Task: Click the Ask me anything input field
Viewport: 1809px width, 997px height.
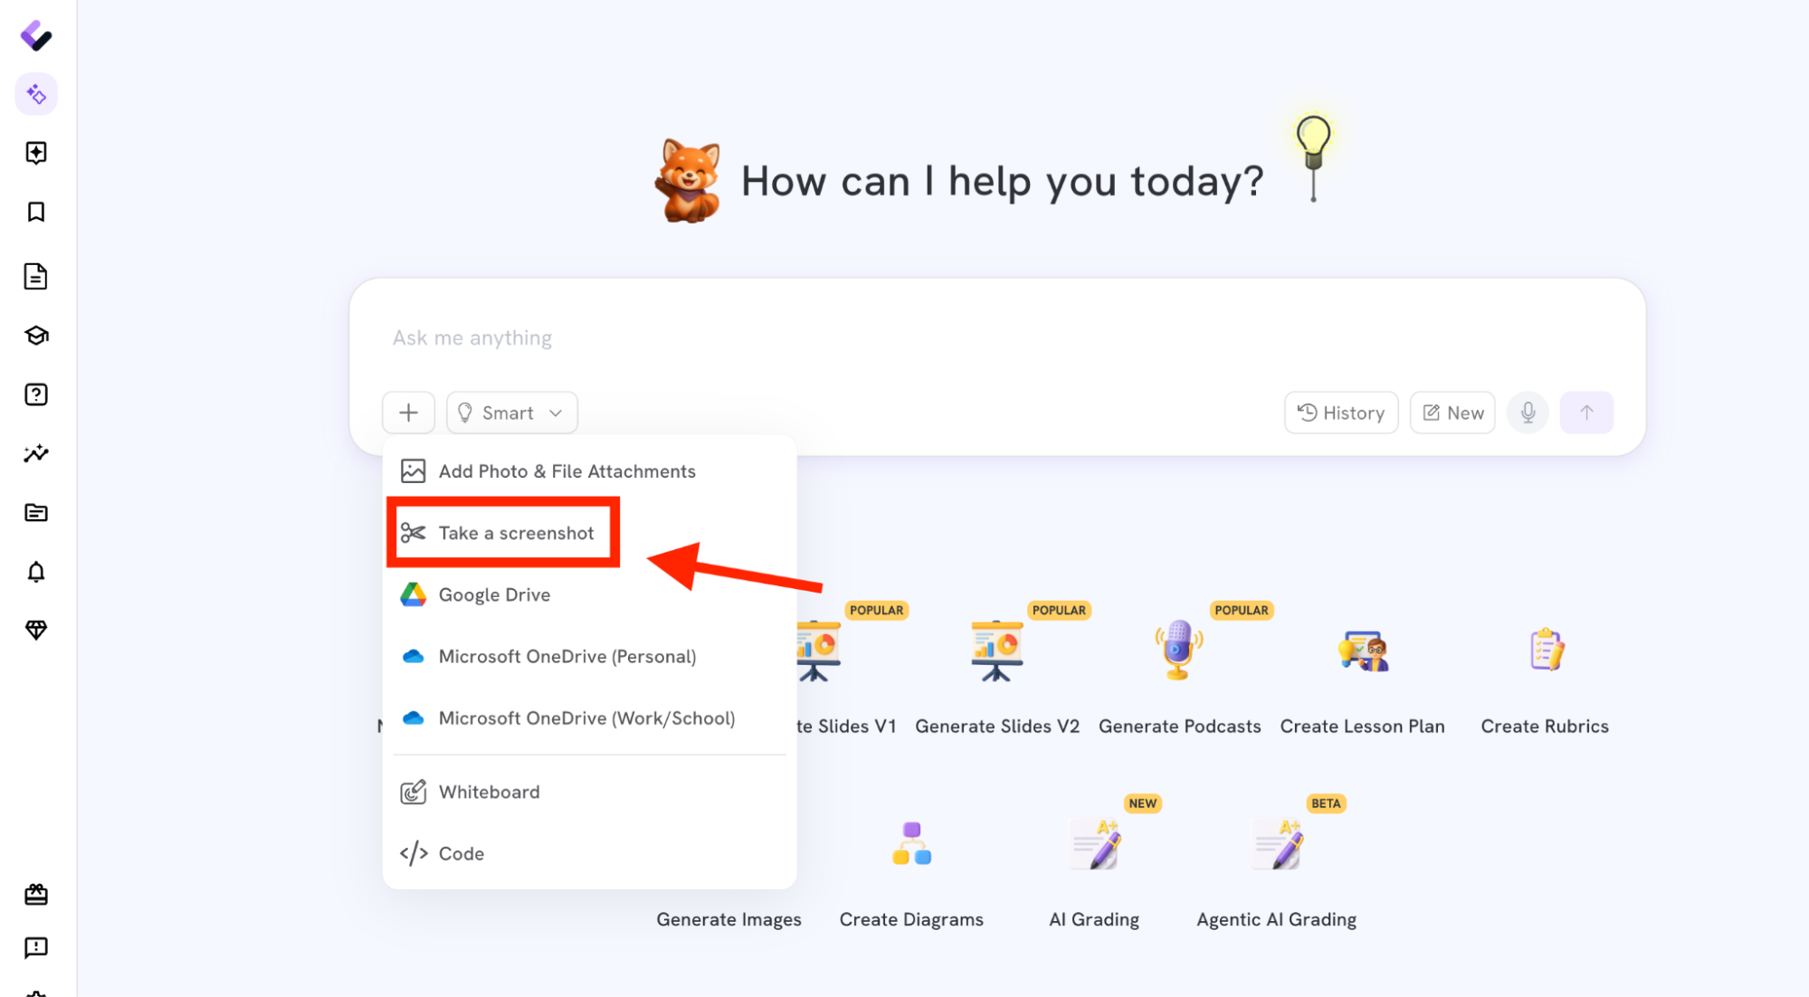Action: click(x=997, y=337)
